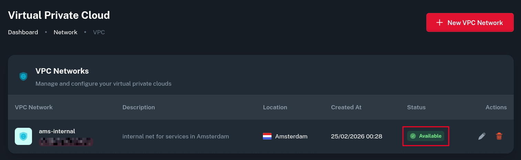The height and width of the screenshot is (160, 521).
Task: Click the Amsterdam location text
Action: click(x=291, y=136)
